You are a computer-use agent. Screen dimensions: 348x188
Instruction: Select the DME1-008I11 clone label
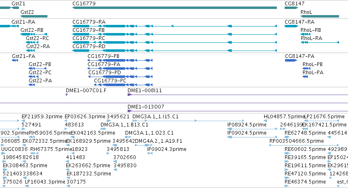coord(145,91)
